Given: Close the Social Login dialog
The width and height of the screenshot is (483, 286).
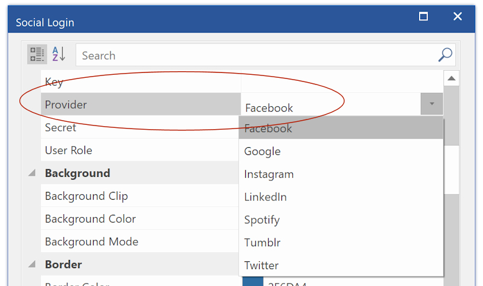Looking at the screenshot, I should tap(458, 16).
